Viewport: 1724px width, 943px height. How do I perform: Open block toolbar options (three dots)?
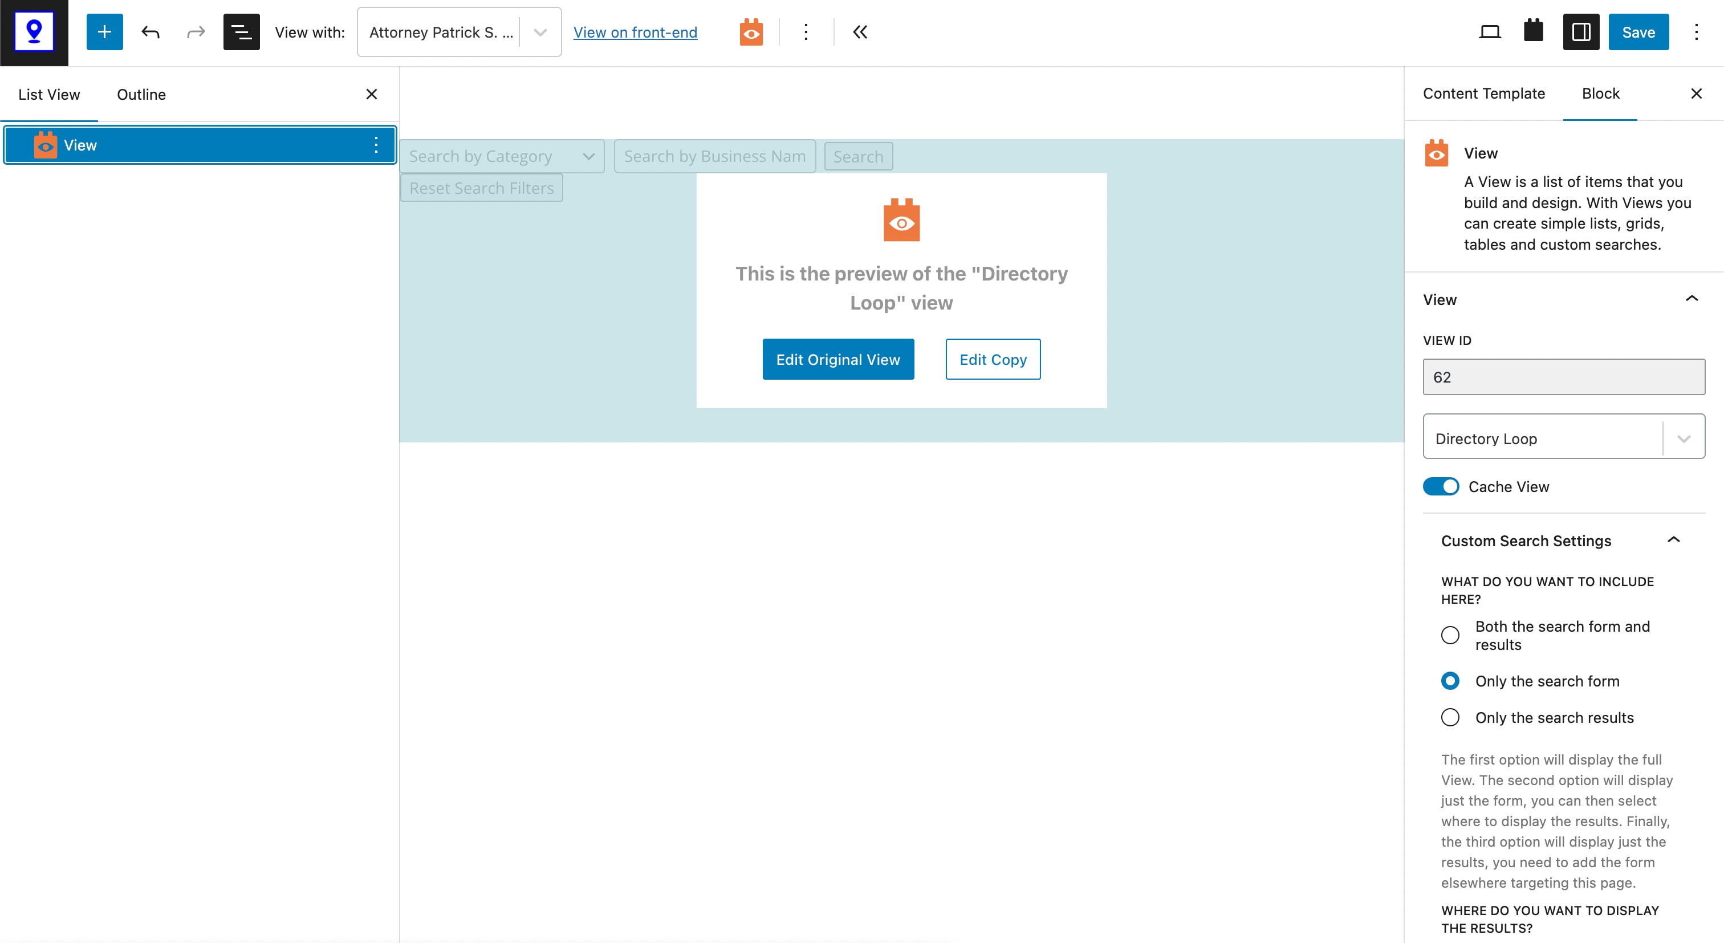click(x=806, y=32)
